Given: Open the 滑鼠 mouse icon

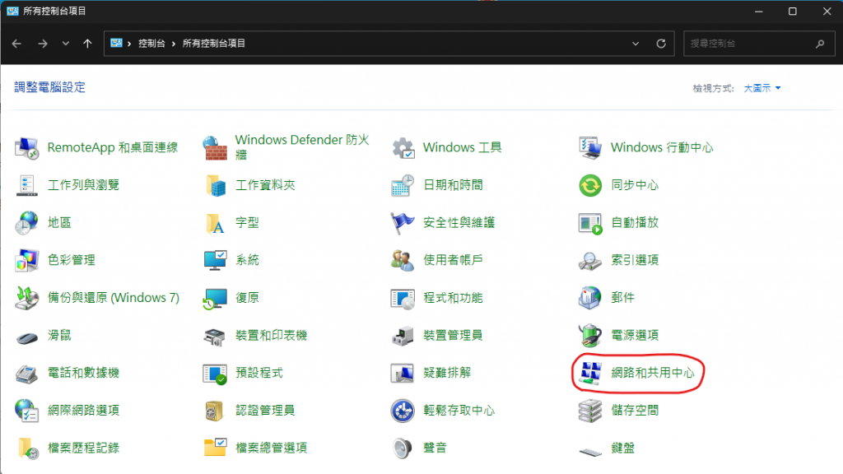Looking at the screenshot, I should [26, 337].
